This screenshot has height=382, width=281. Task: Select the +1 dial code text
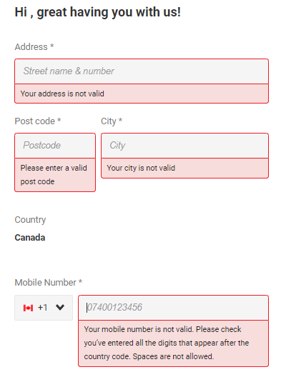42,308
